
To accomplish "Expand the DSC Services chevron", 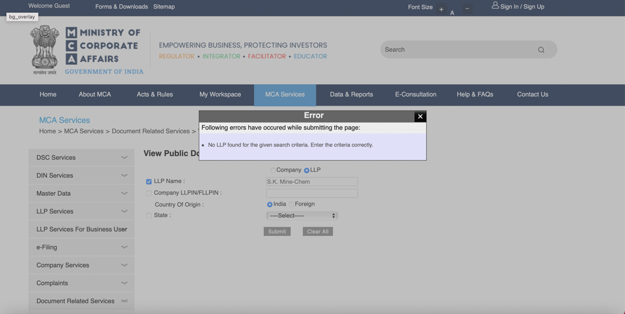I will (124, 157).
